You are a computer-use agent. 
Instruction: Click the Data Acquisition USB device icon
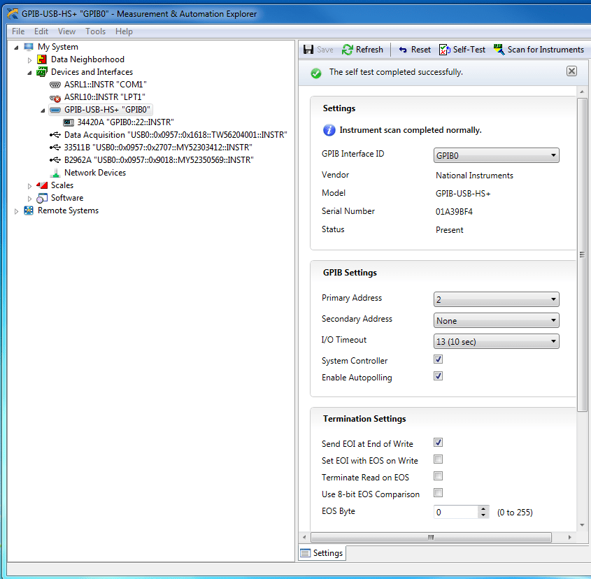[x=54, y=134]
